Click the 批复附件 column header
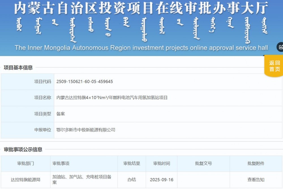 pyautogui.click(x=256, y=163)
